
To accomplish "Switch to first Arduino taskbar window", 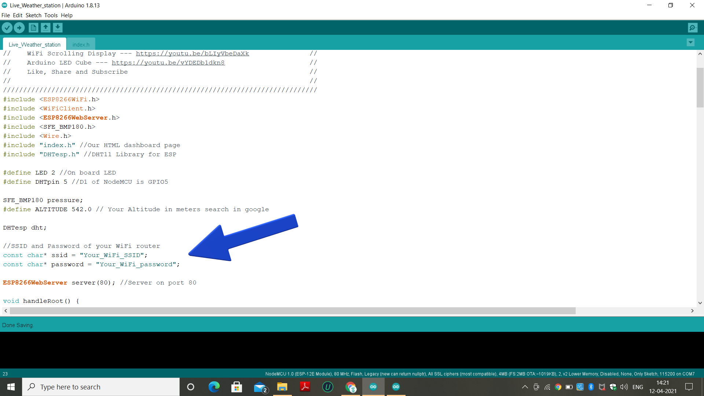I will click(373, 387).
